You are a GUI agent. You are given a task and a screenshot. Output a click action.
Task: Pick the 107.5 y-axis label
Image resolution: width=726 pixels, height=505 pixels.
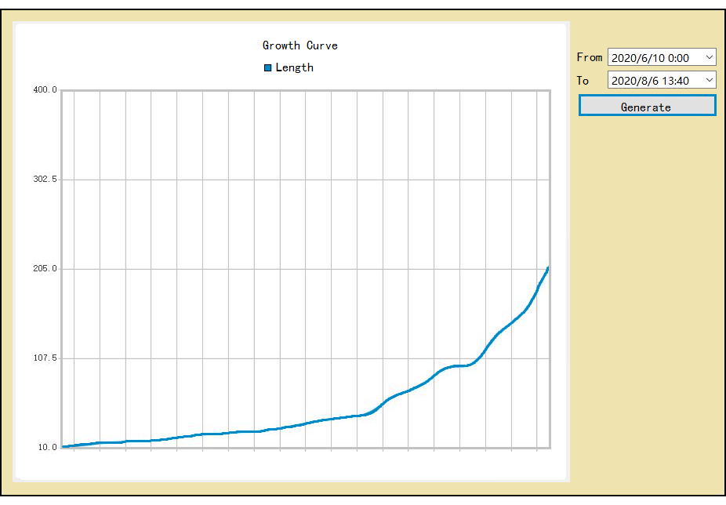click(45, 358)
